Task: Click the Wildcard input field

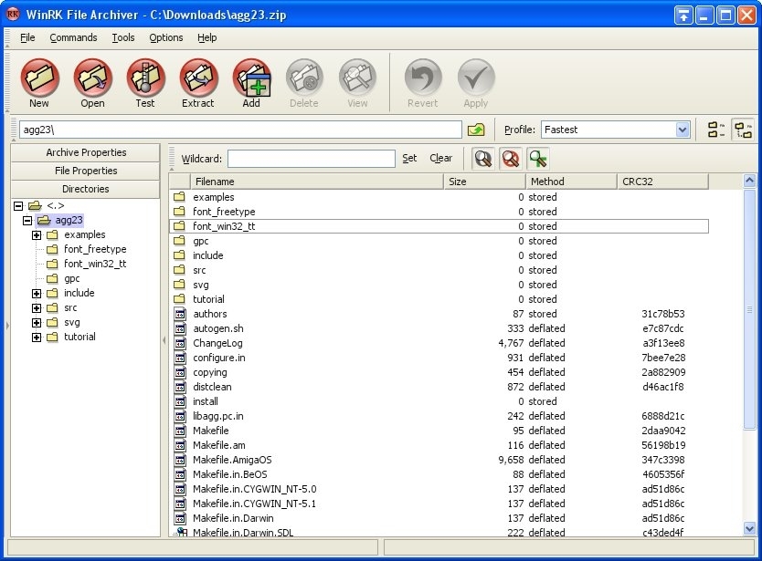Action: pyautogui.click(x=311, y=159)
